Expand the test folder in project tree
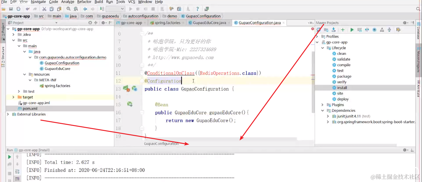Viewport: 422px width, 182px height. 19,91
